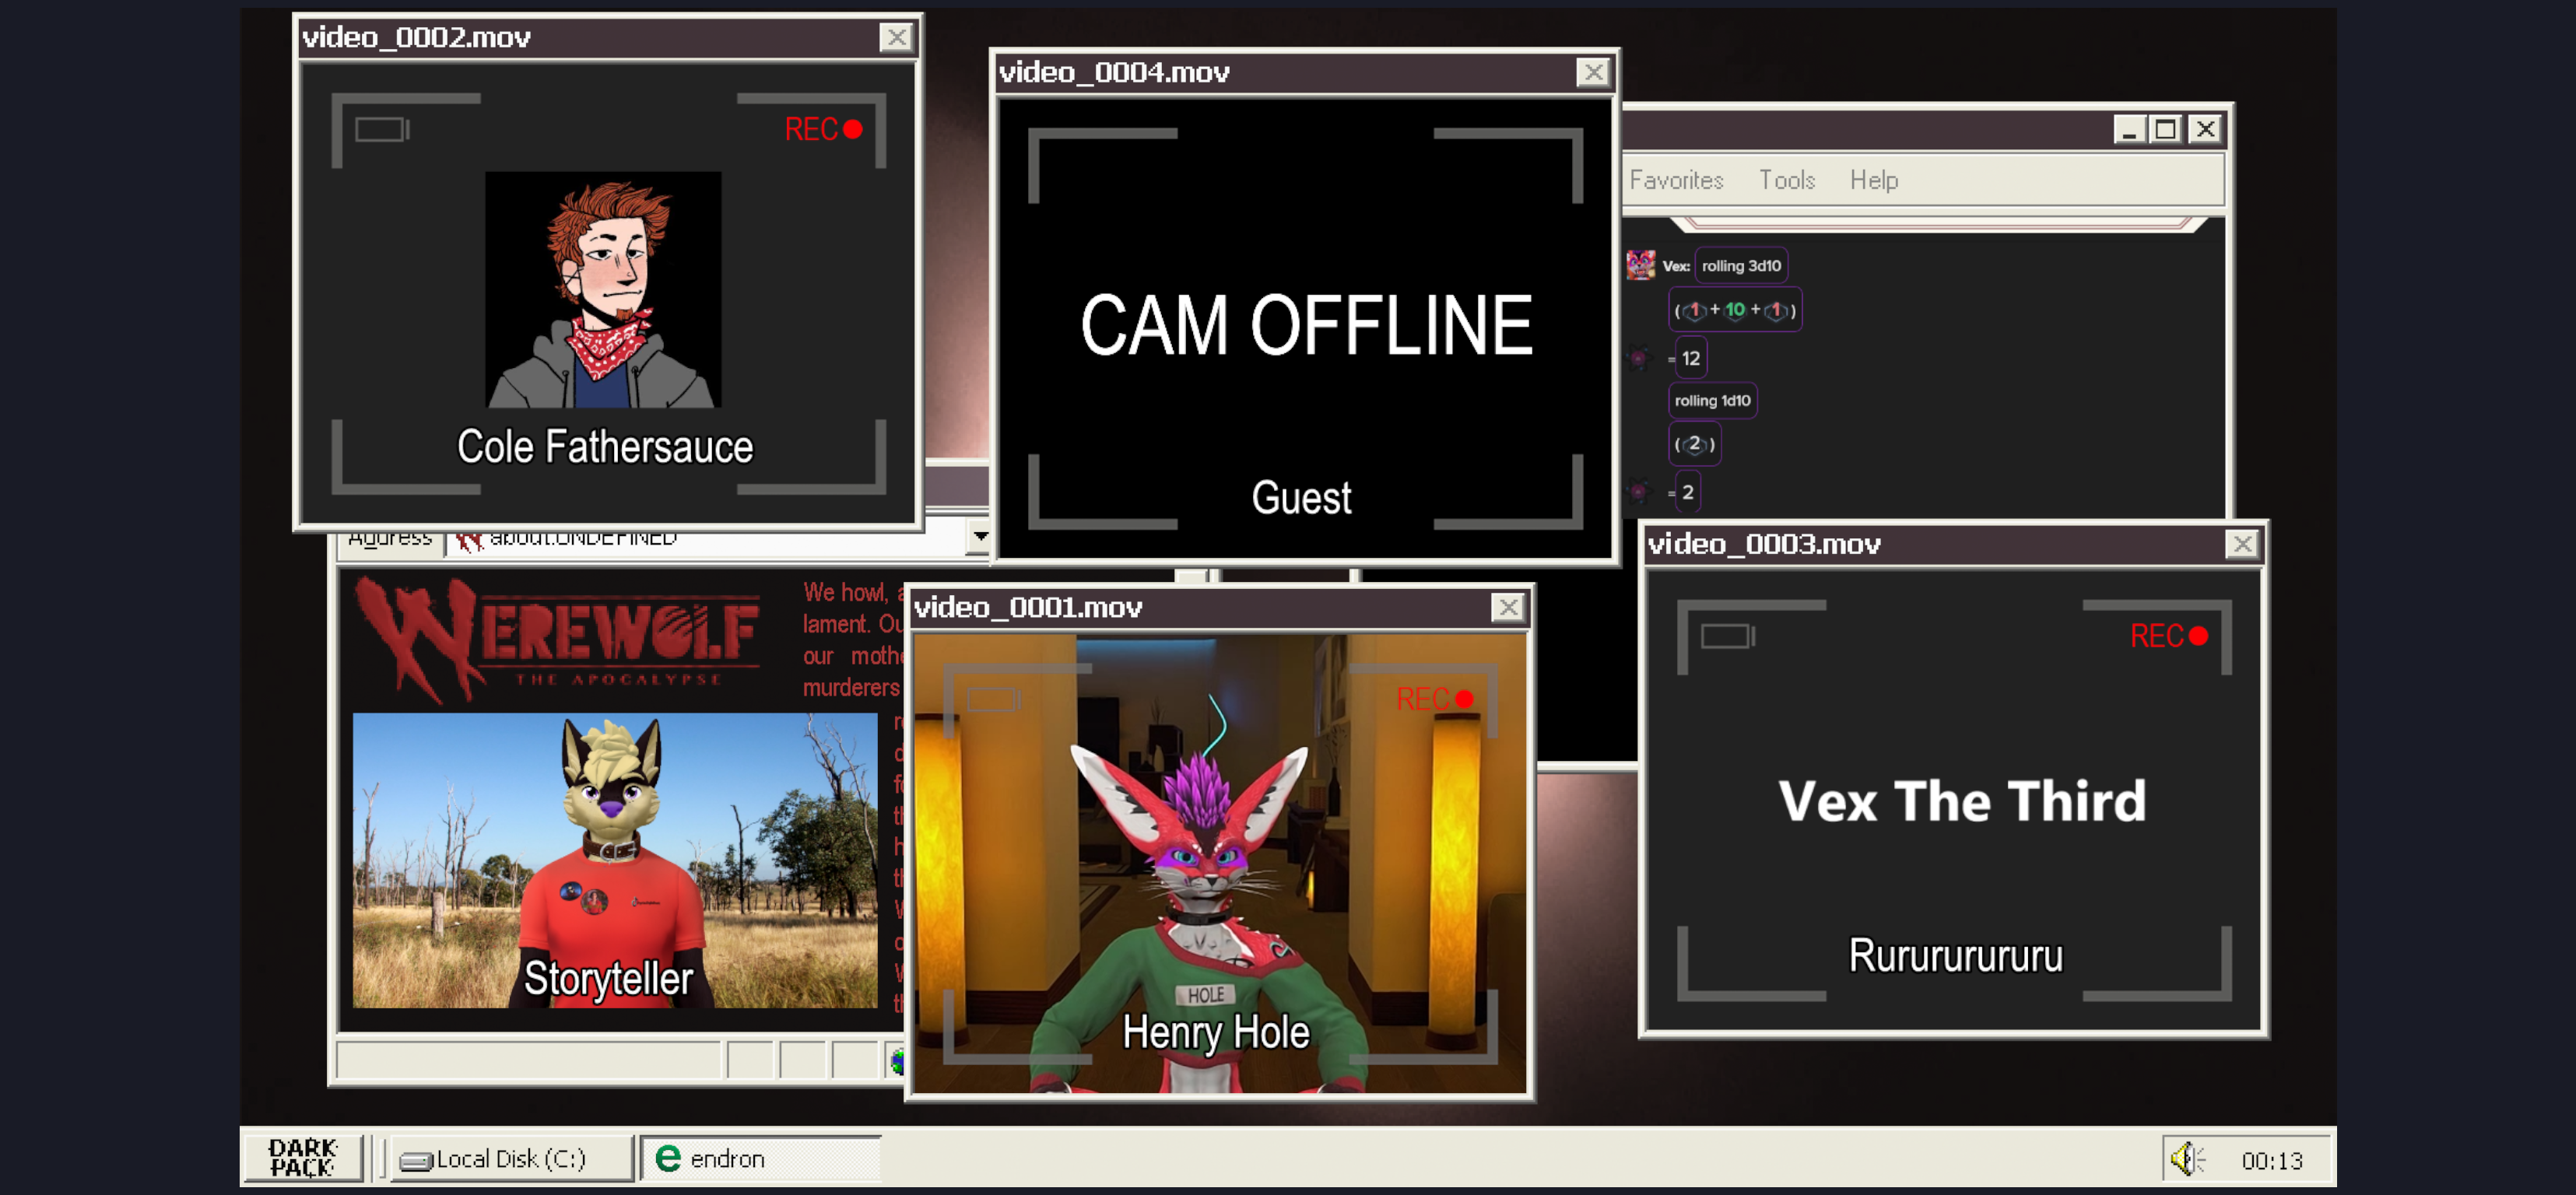Click the green e browser icon
Viewport: 2576px width, 1195px height.
[667, 1158]
